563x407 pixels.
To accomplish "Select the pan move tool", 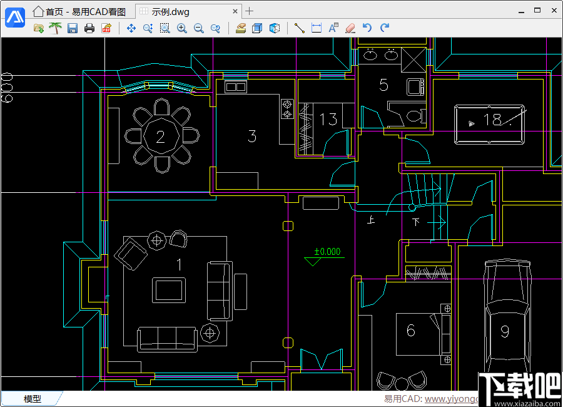I will (131, 28).
